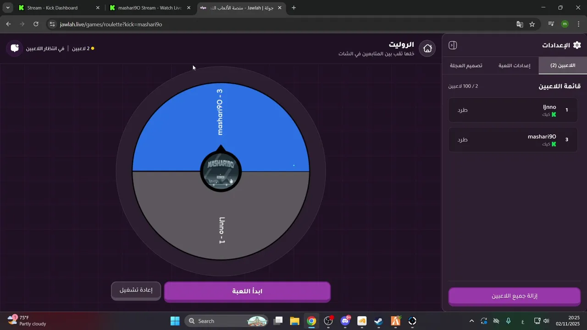The width and height of the screenshot is (587, 330).
Task: Click the ljnno player name
Action: click(549, 107)
